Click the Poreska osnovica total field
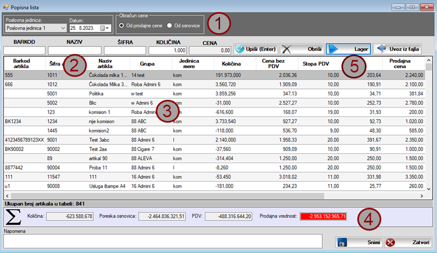The height and width of the screenshot is (253, 437). [x=162, y=216]
